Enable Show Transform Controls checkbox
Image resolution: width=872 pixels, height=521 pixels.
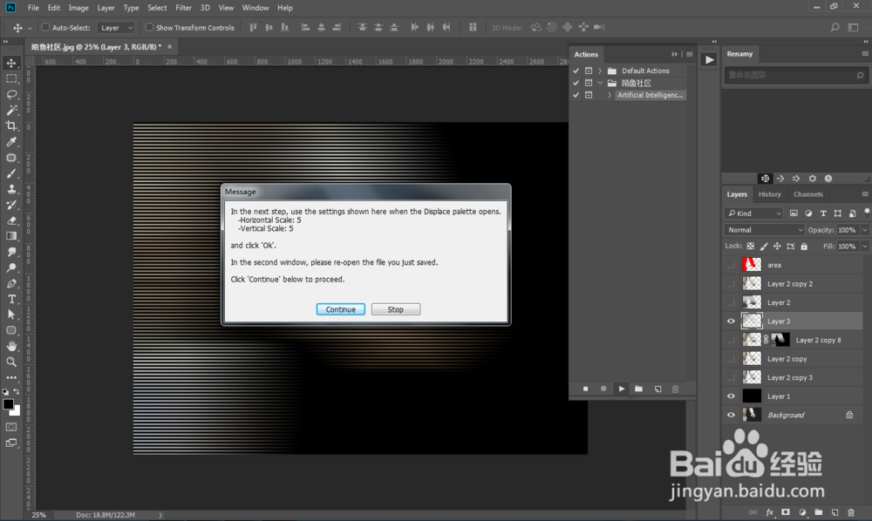(x=149, y=27)
